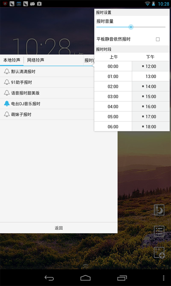Toggle the 13:00 chime time slot
Viewport: 171px width, 286px height.
[151, 76]
